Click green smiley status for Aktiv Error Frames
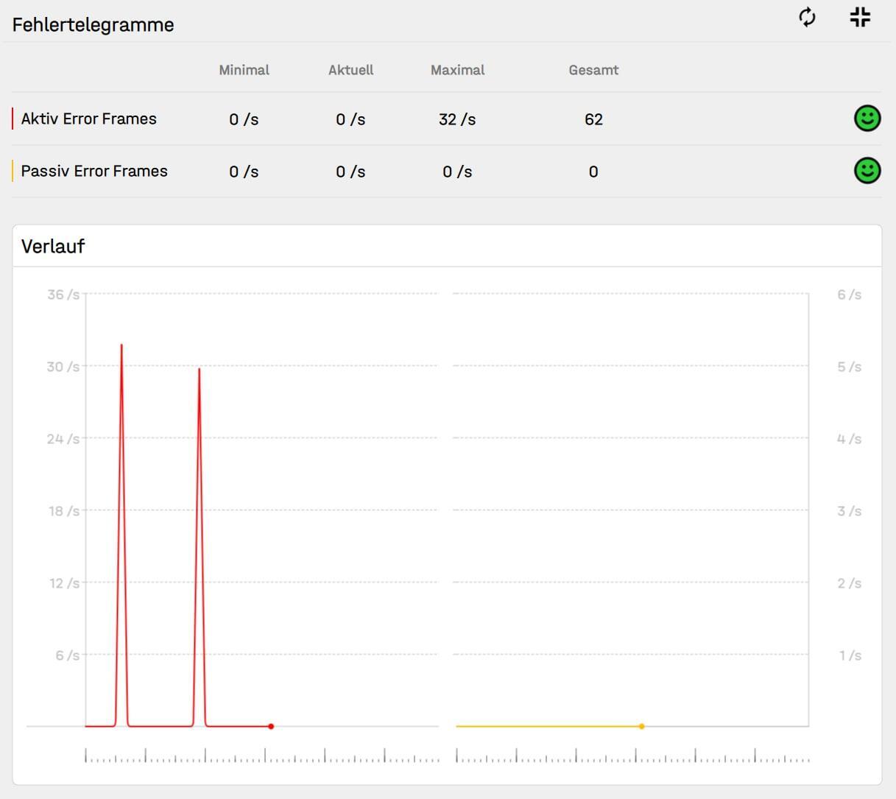Image resolution: width=896 pixels, height=799 pixels. pyautogui.click(x=867, y=119)
